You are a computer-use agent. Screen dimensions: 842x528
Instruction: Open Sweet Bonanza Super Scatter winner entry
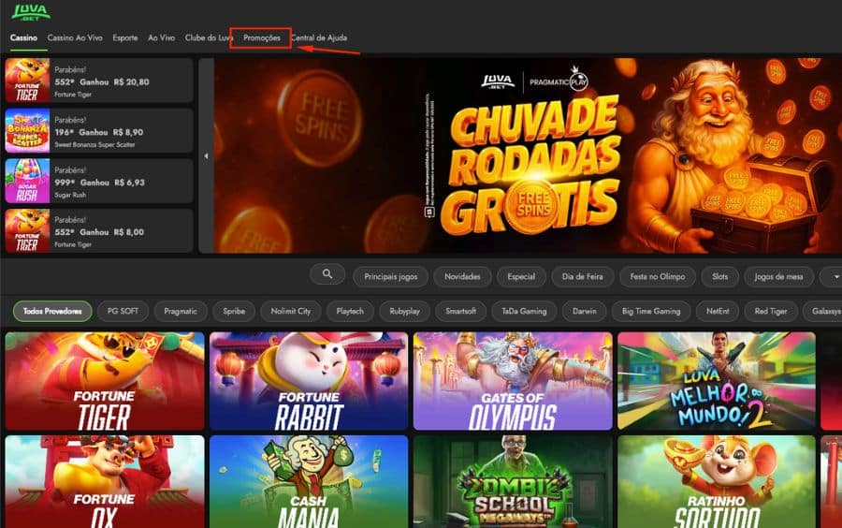99,130
